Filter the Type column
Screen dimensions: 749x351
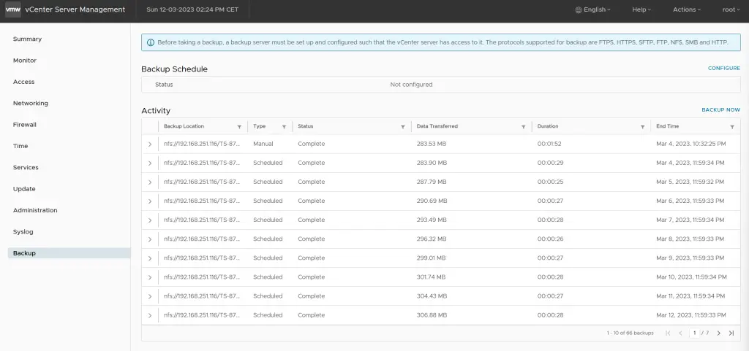(x=284, y=127)
